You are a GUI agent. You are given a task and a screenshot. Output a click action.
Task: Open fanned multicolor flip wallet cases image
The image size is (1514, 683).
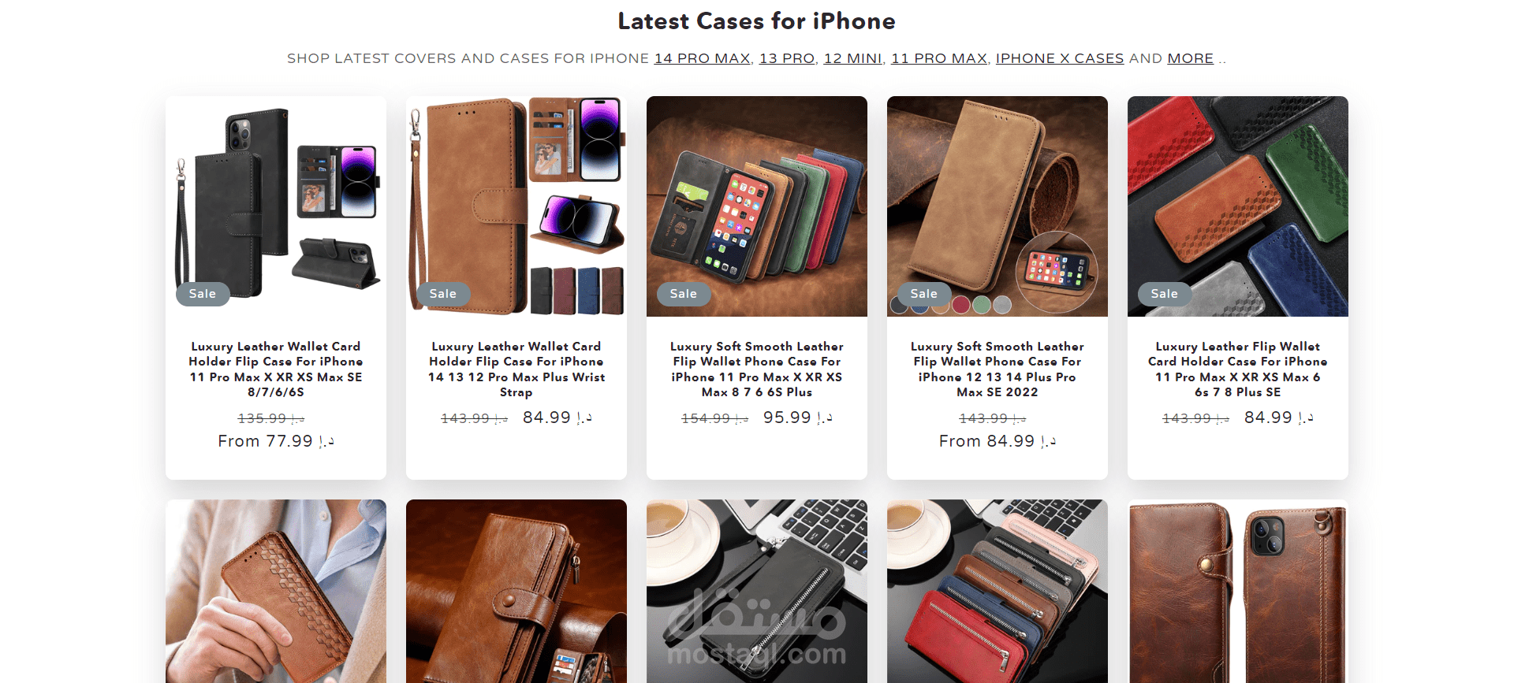pos(757,206)
